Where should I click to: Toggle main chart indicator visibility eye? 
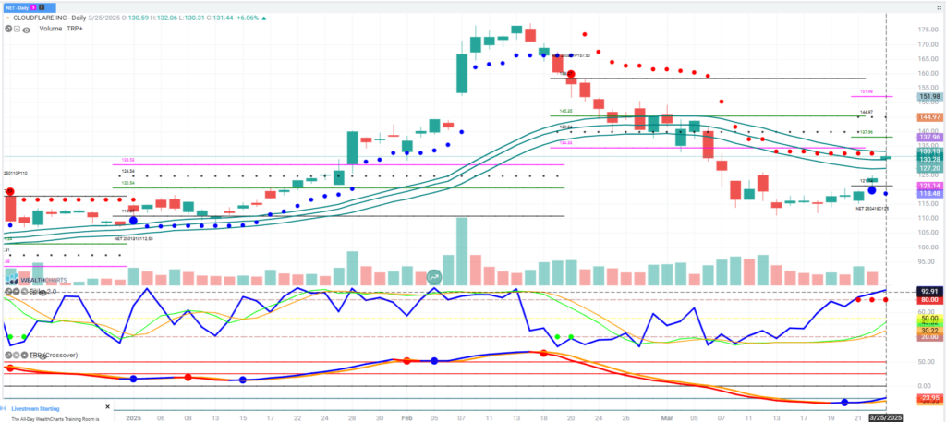click(x=27, y=29)
